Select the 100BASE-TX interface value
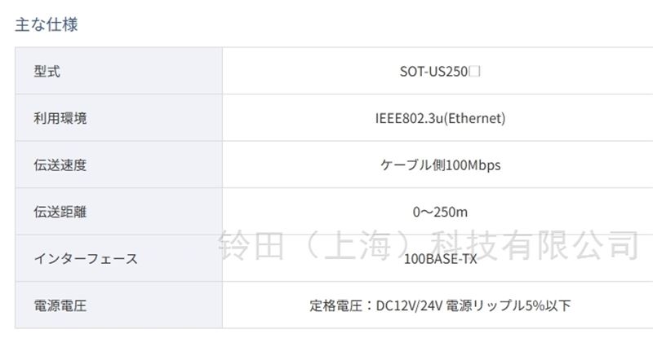Screen dimensions: 653x338 [x=440, y=259]
